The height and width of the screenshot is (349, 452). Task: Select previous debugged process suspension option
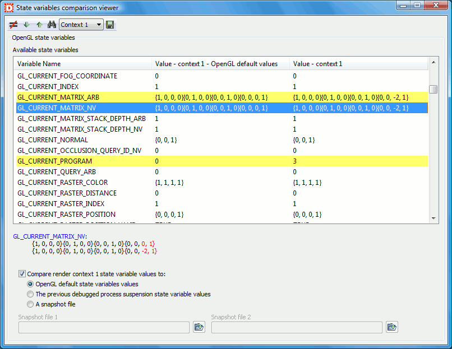click(x=30, y=294)
